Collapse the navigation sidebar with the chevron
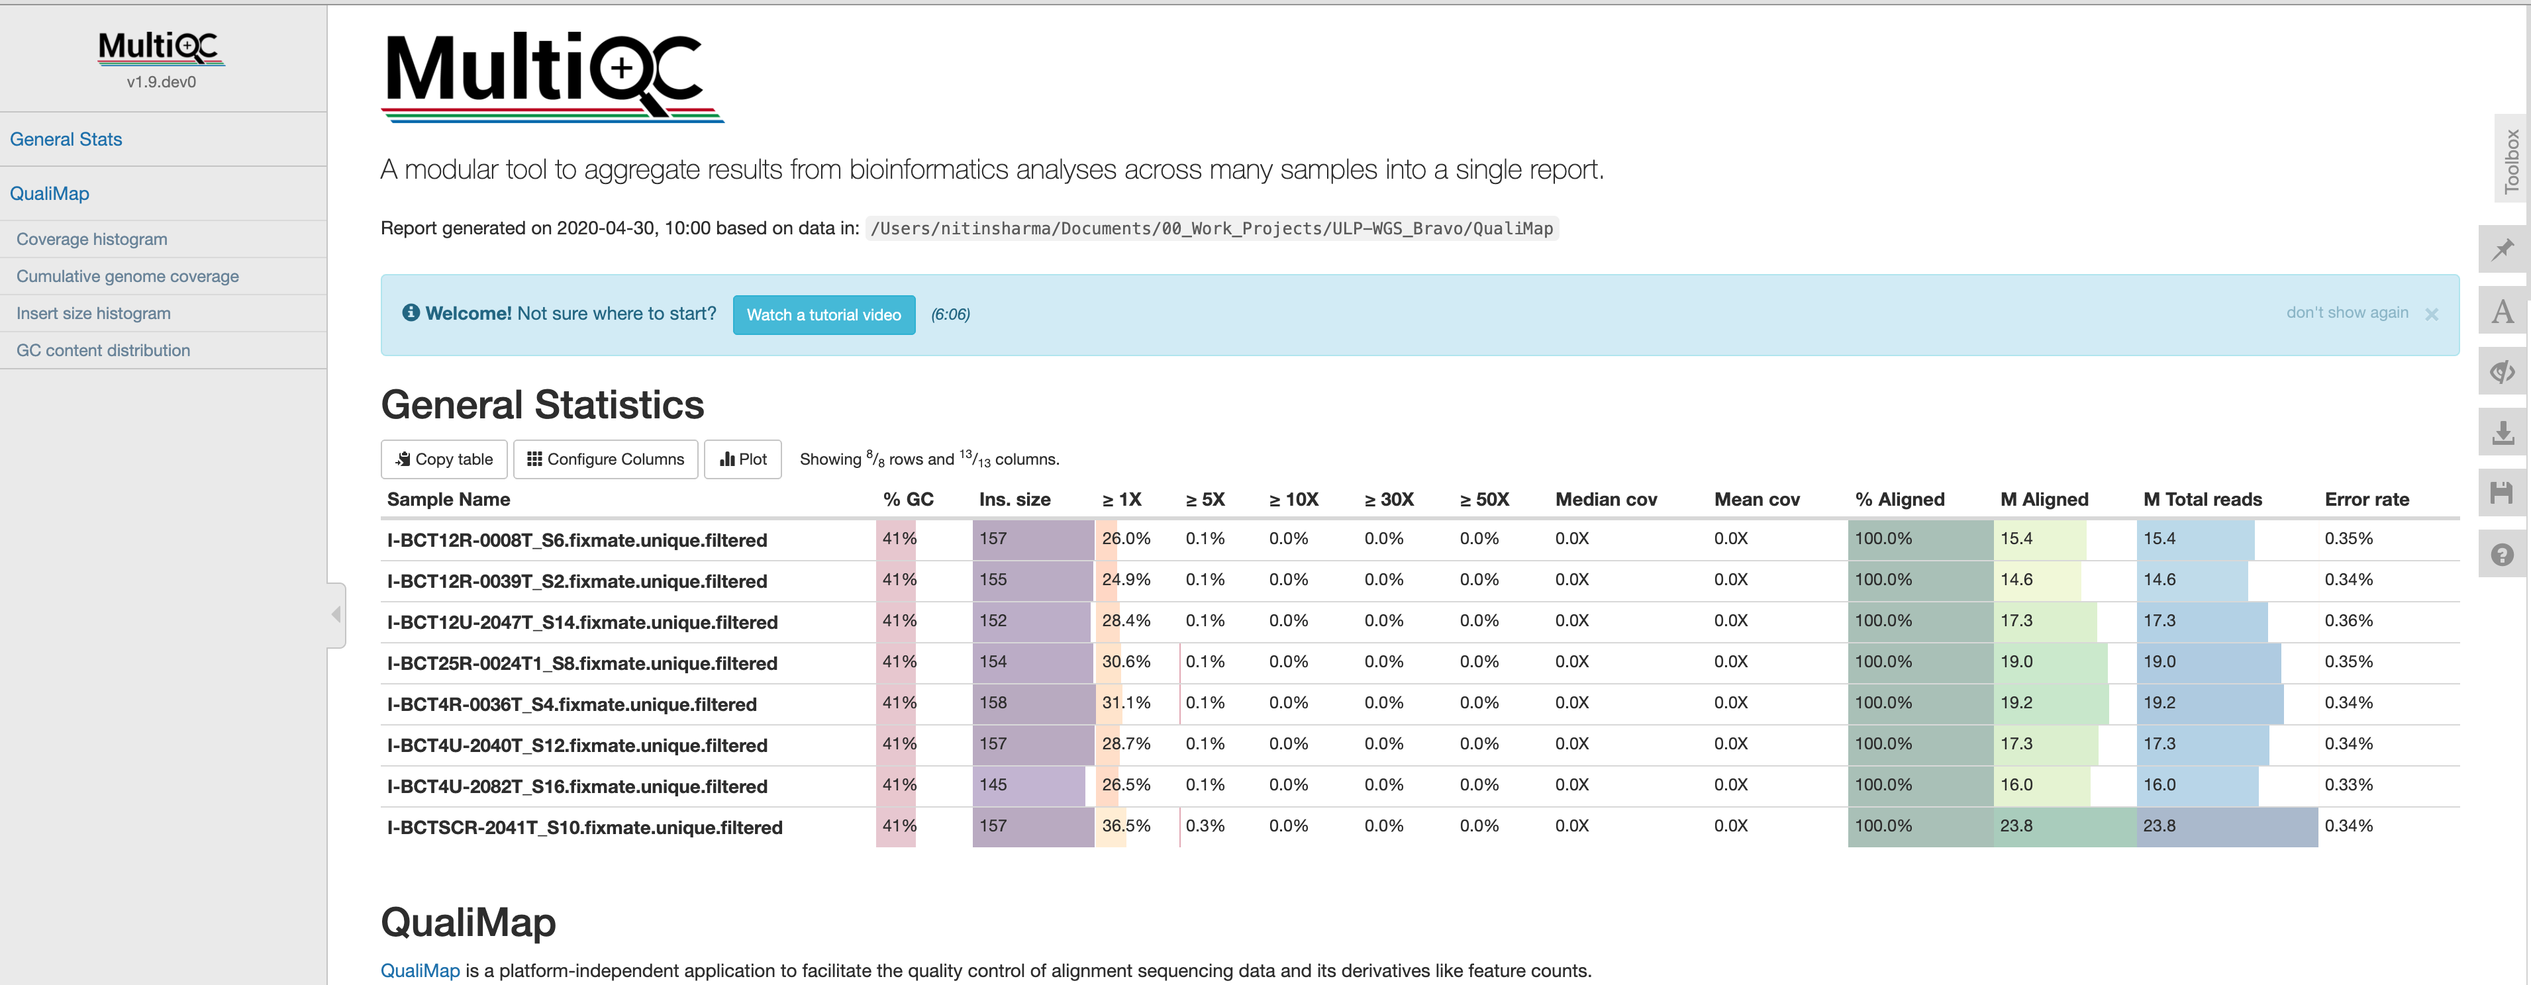 pos(335,614)
